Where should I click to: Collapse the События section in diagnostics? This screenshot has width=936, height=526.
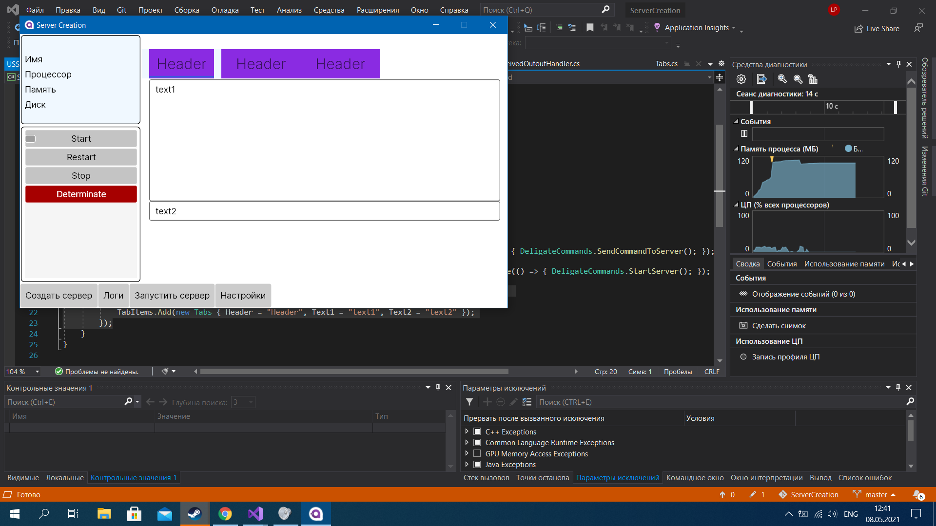coord(736,121)
